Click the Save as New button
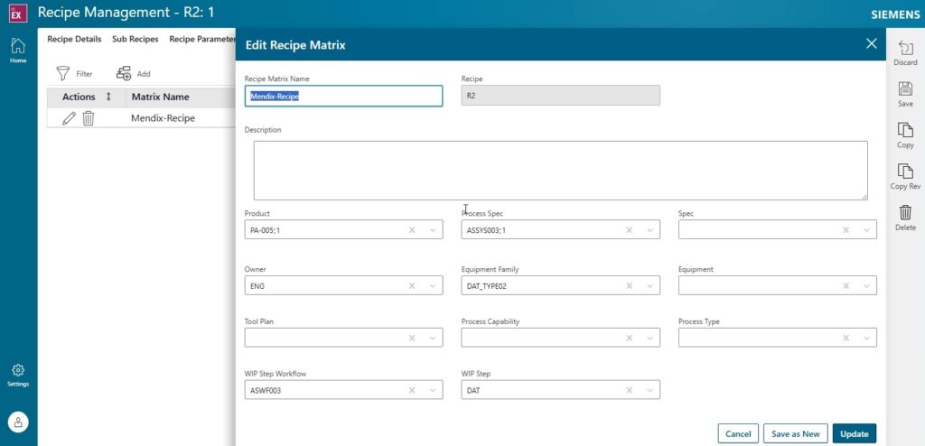 click(x=795, y=433)
